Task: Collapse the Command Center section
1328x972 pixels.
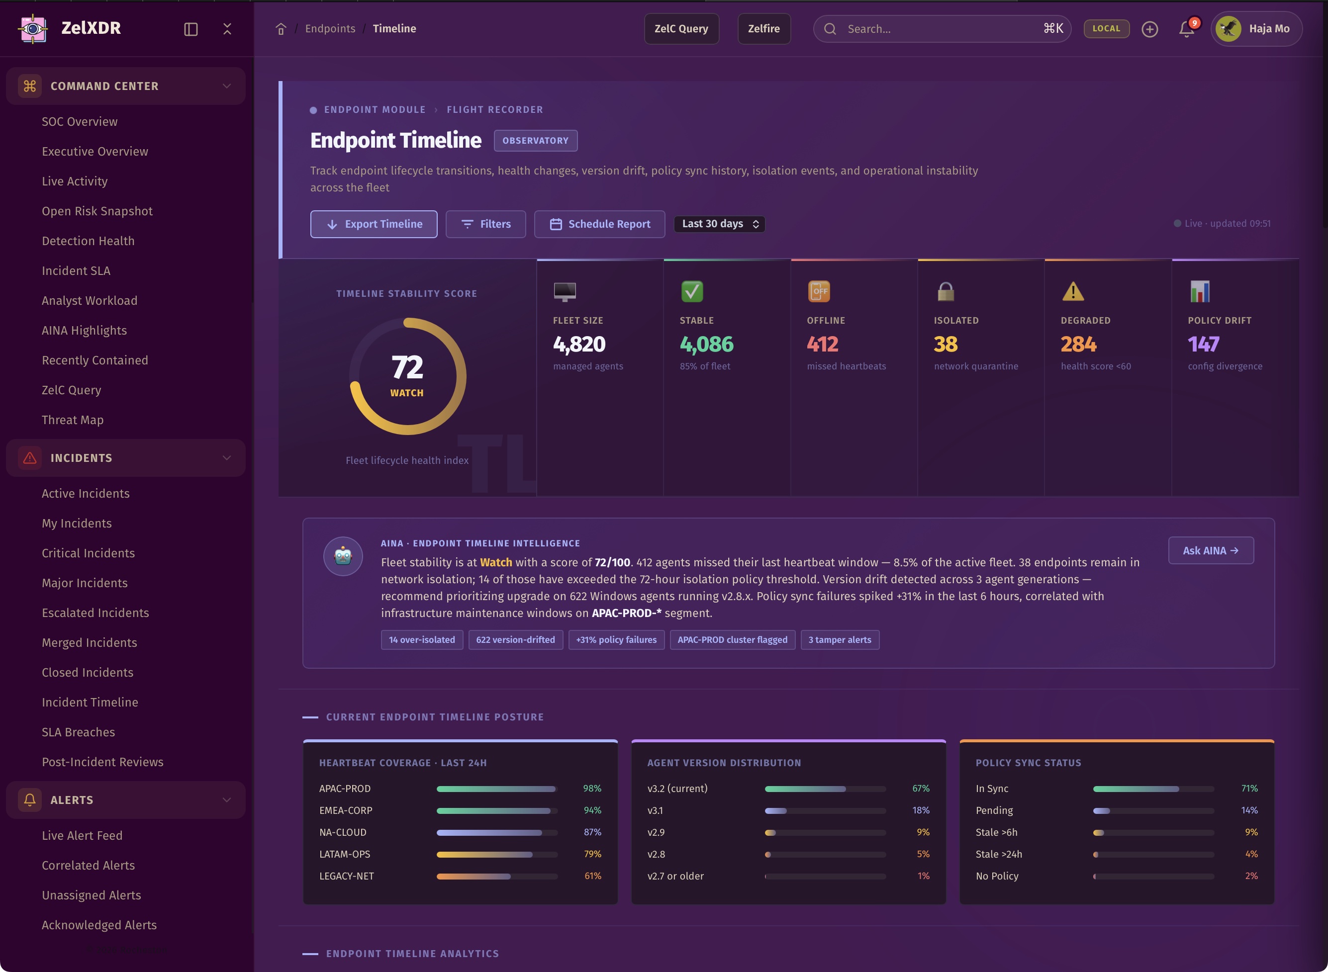Action: click(227, 86)
